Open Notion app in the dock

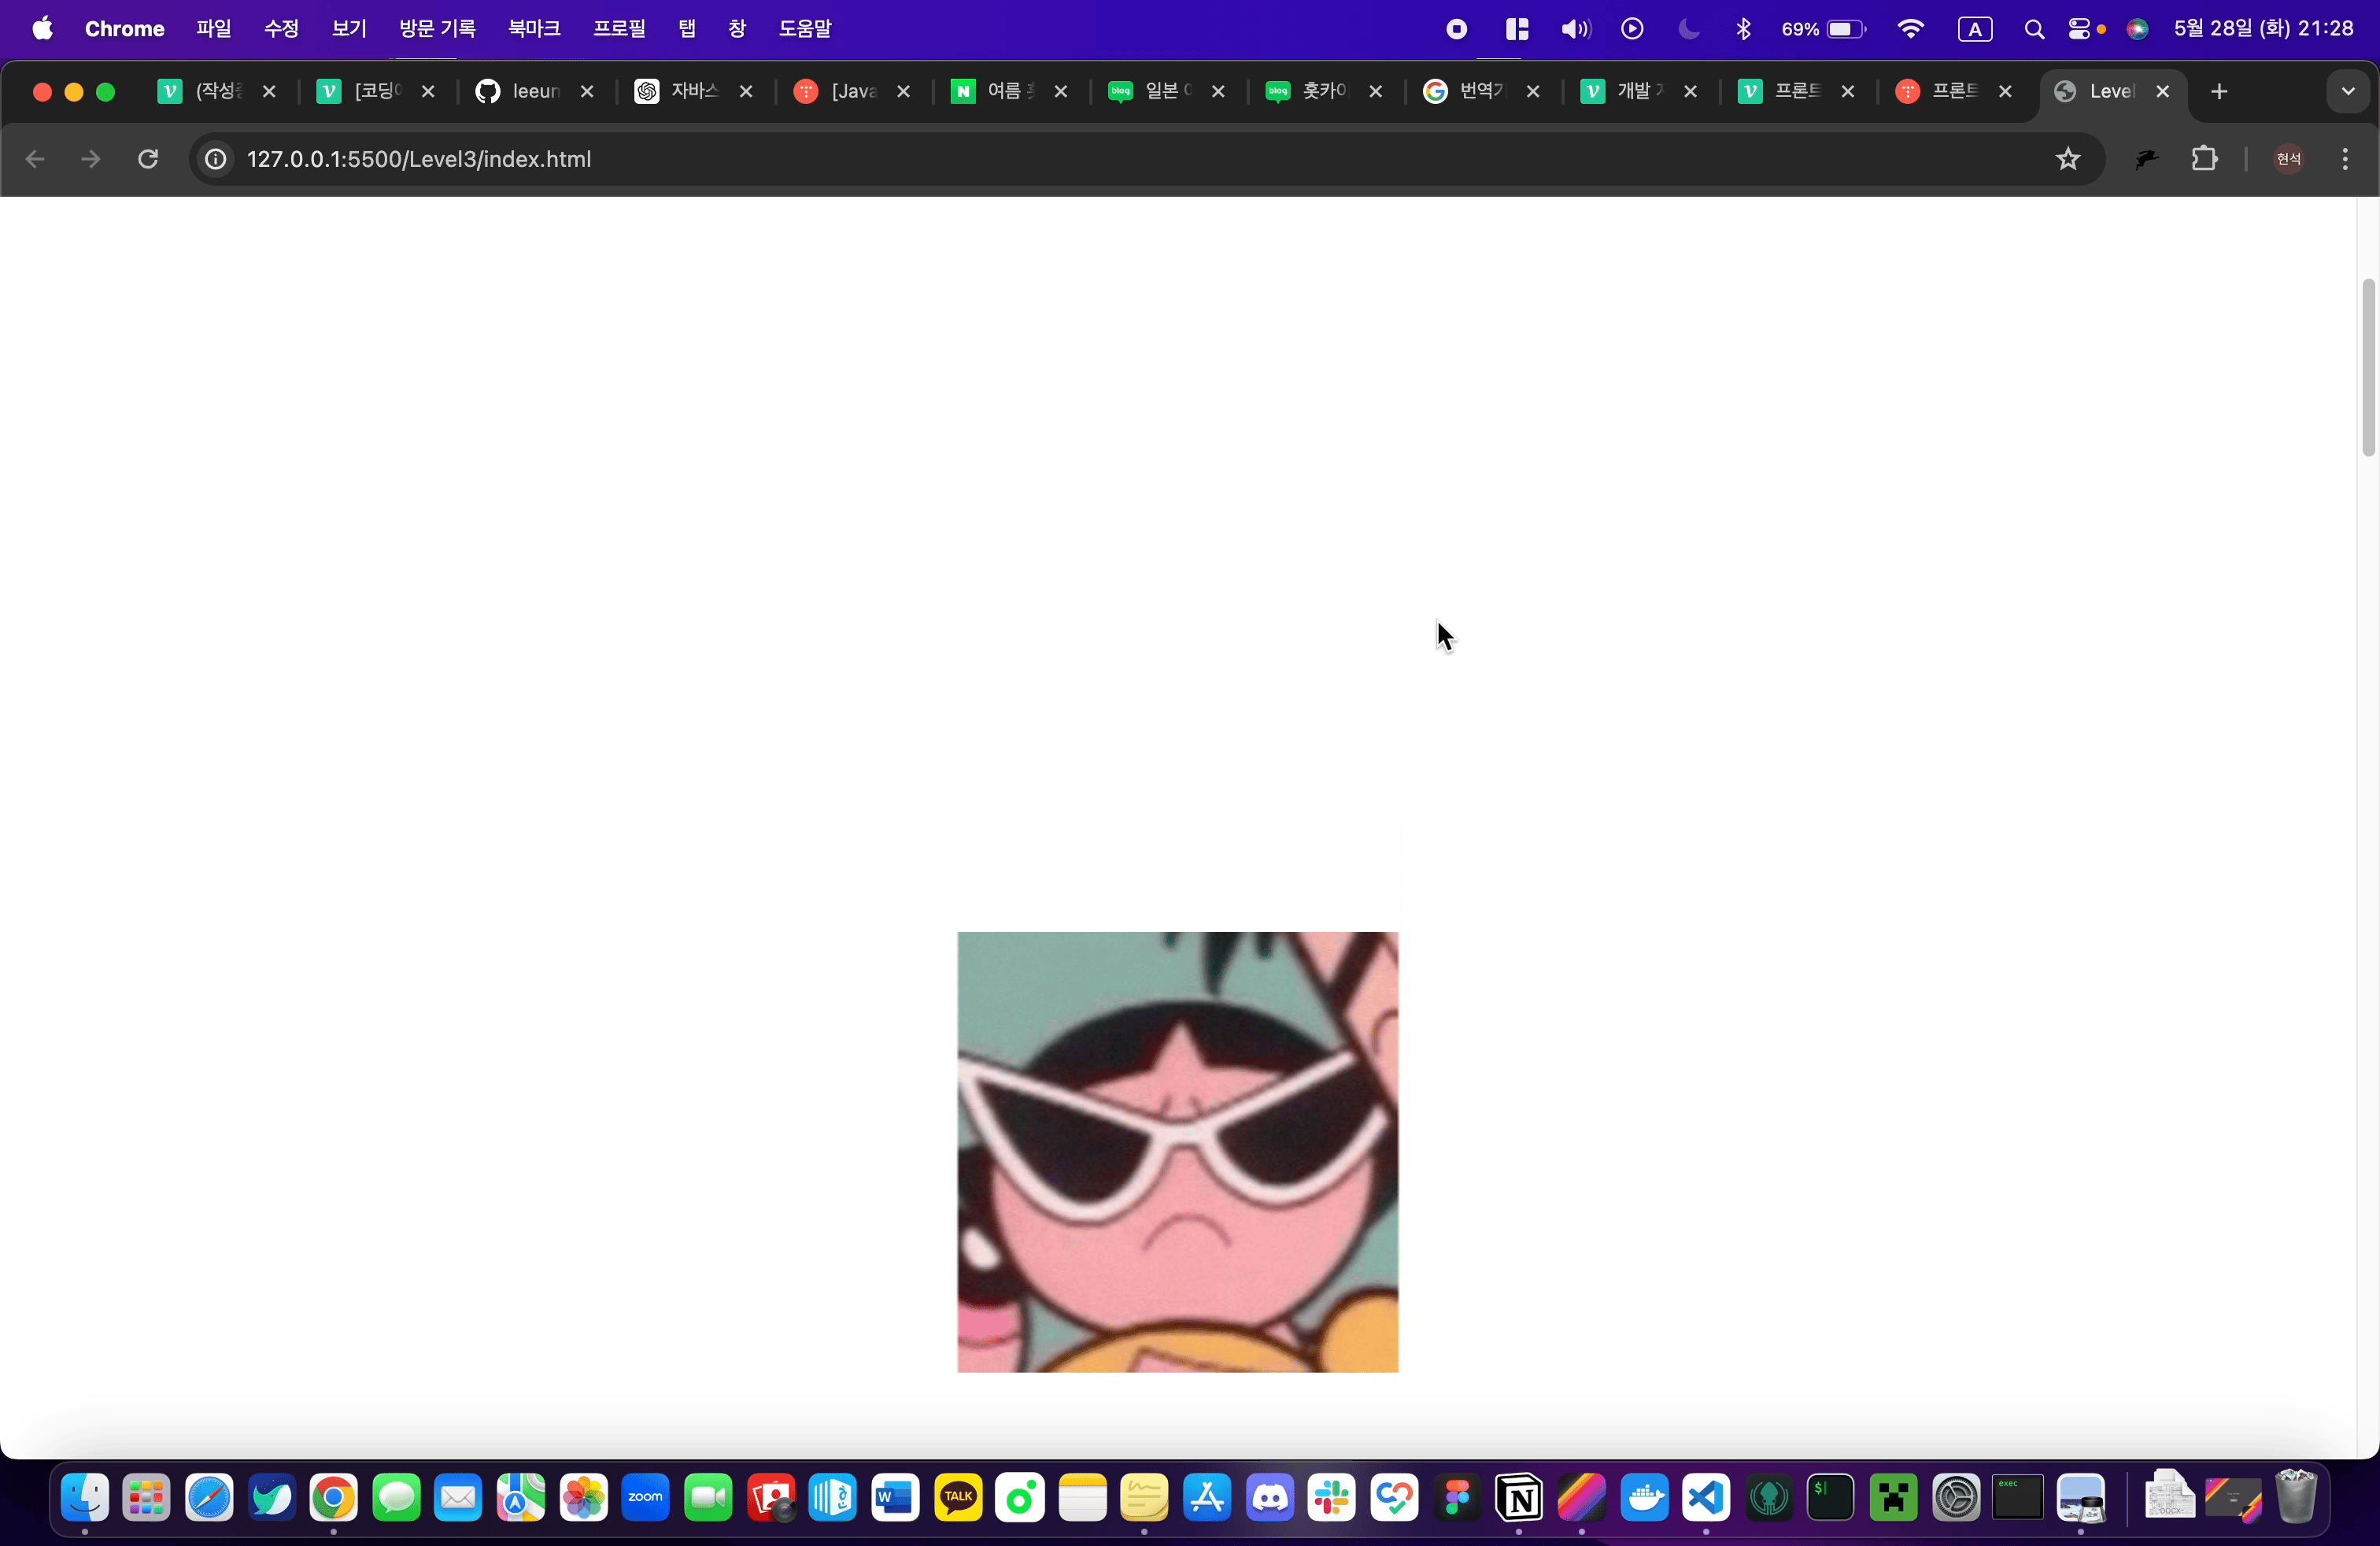pyautogui.click(x=1518, y=1497)
